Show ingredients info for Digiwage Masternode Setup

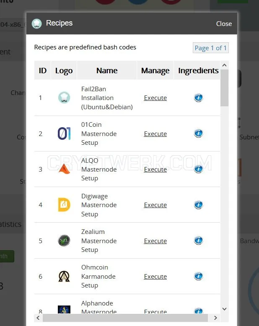point(198,205)
